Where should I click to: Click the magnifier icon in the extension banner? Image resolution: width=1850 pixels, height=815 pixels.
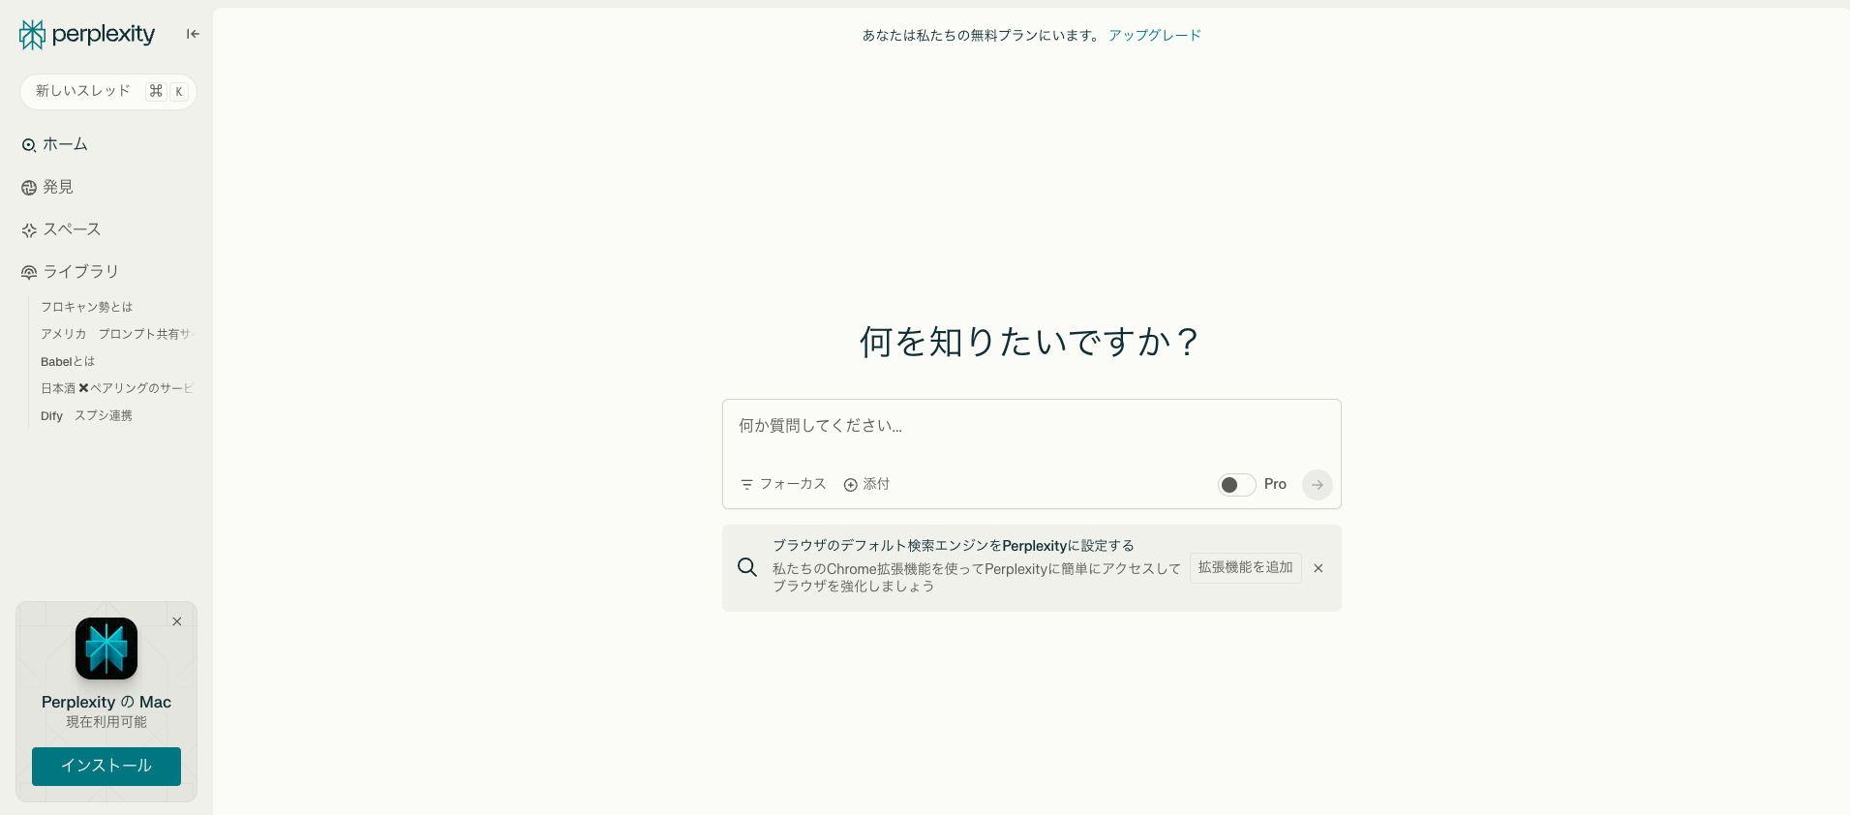[x=747, y=567]
